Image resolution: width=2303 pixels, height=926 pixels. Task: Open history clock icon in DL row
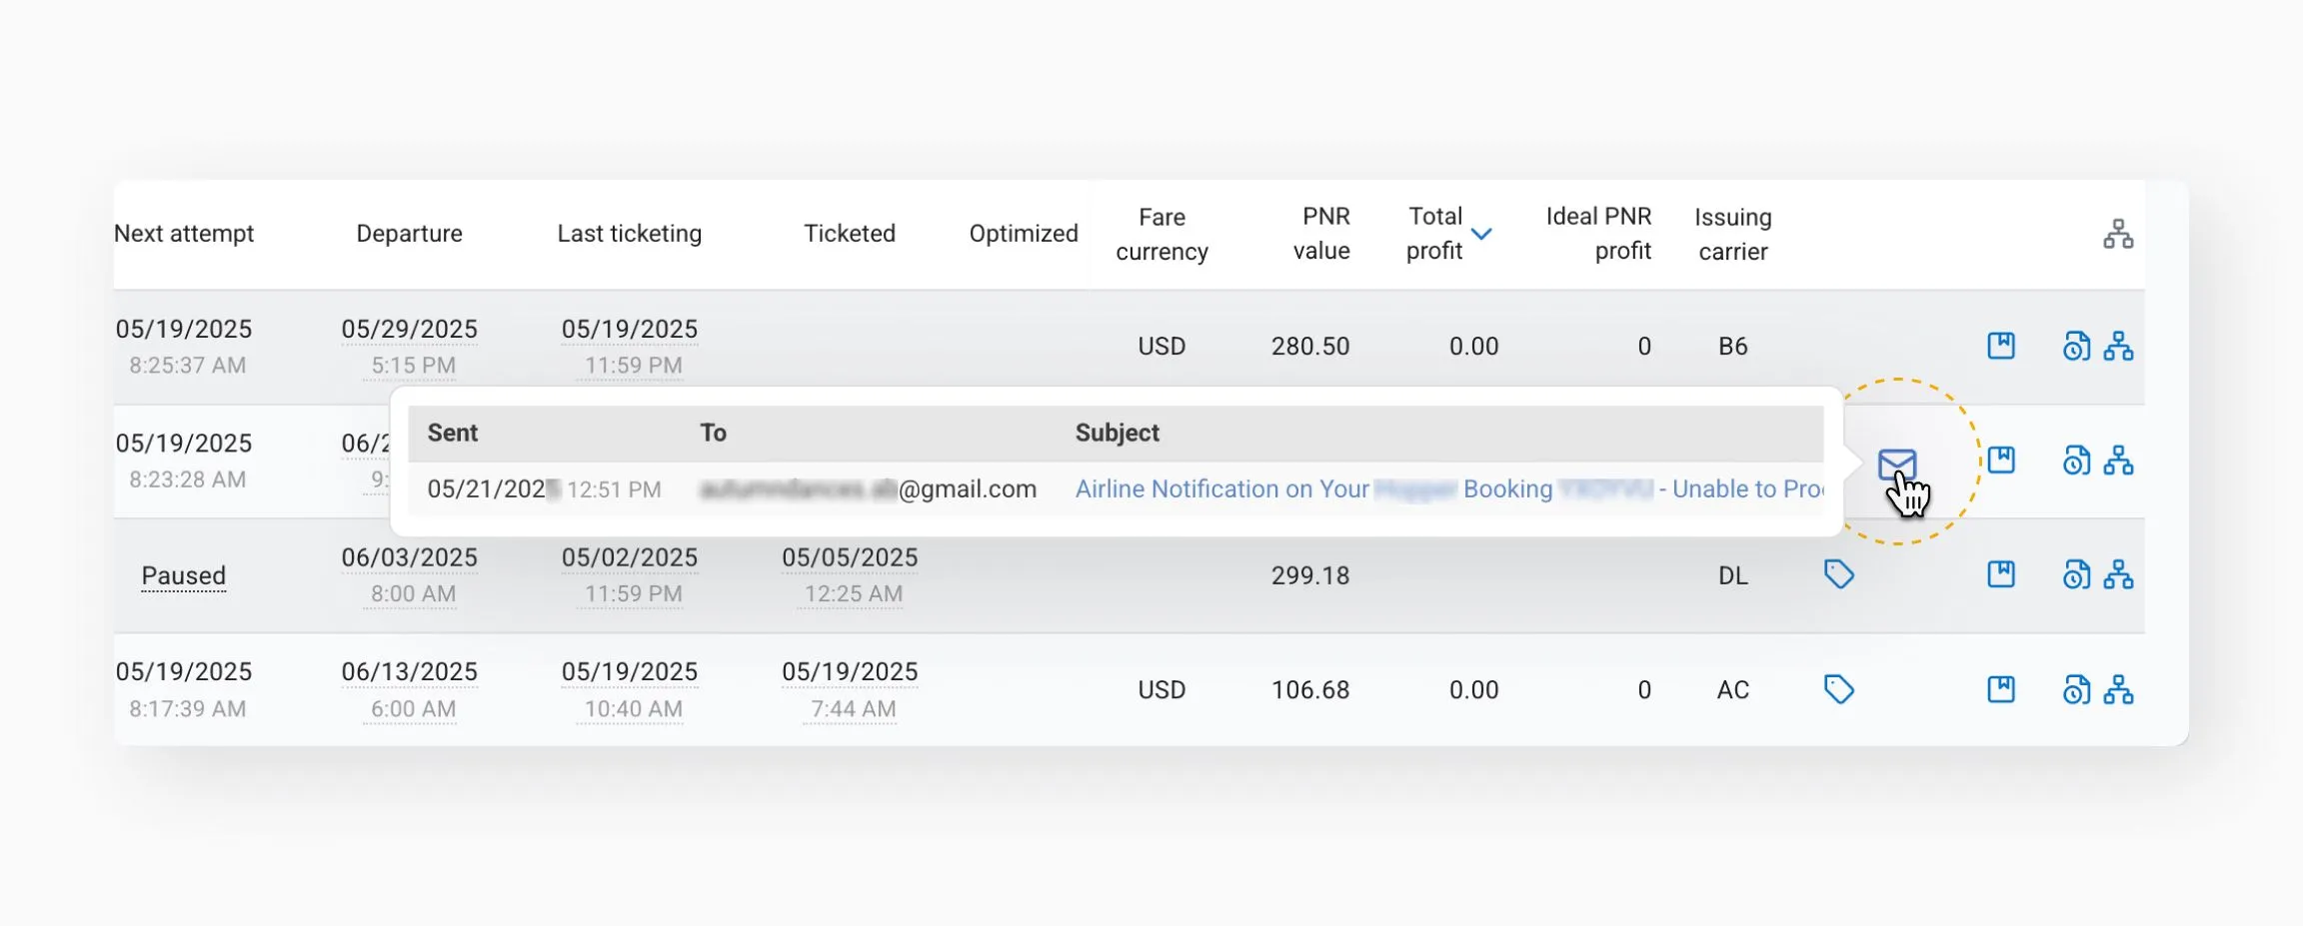tap(2076, 574)
